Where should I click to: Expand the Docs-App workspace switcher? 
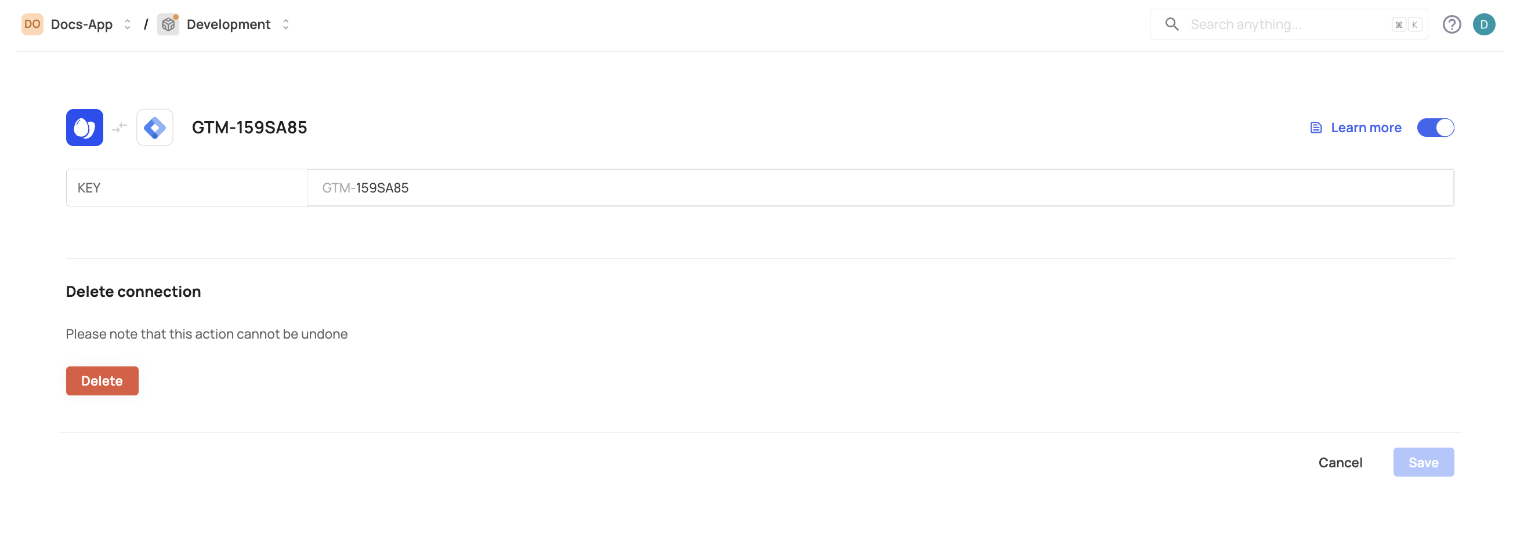[x=128, y=24]
